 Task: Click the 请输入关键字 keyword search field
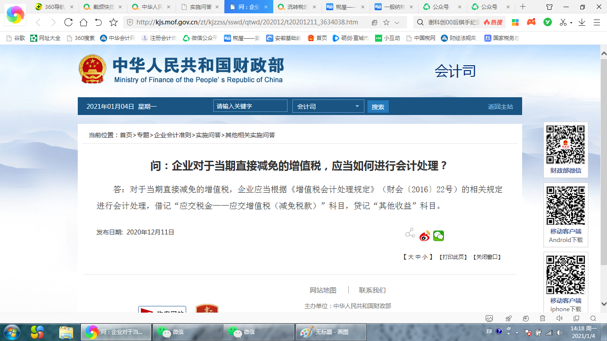tap(250, 106)
